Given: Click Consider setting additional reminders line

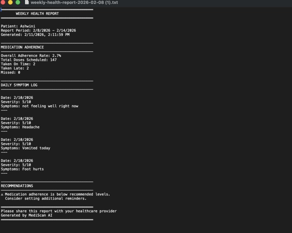Looking at the screenshot, I should coord(46,198).
